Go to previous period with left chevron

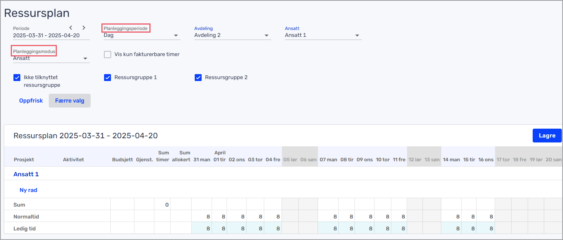click(71, 28)
